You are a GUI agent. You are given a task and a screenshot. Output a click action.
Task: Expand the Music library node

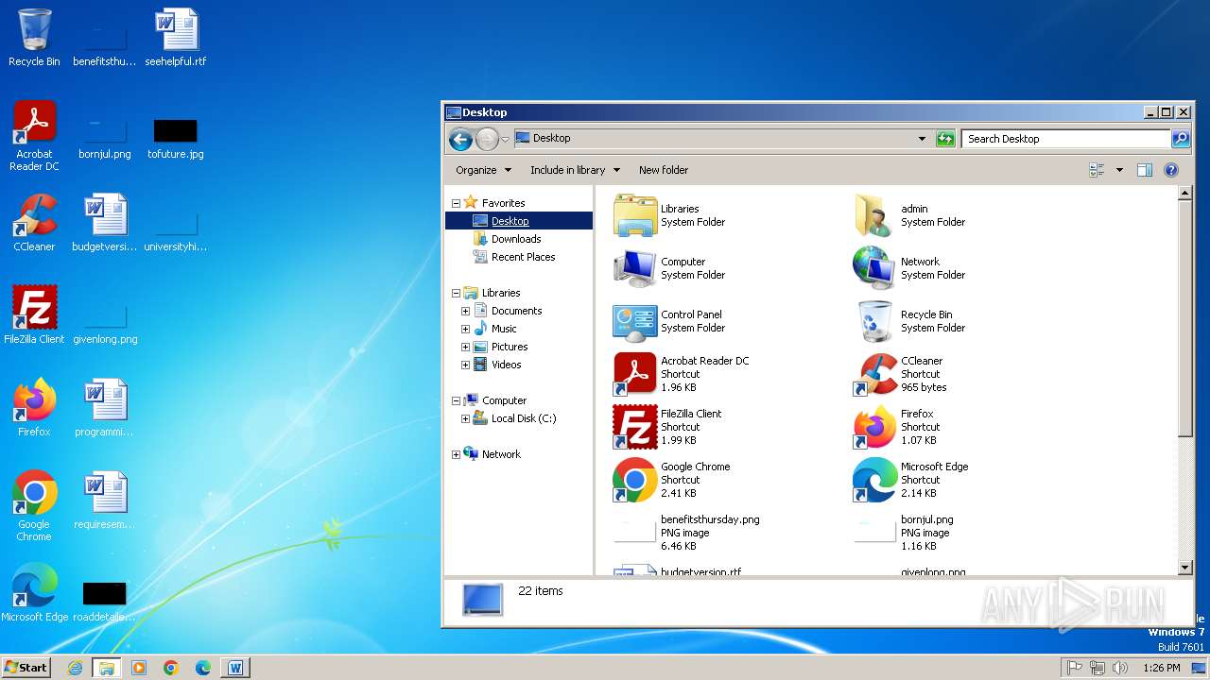coord(465,329)
